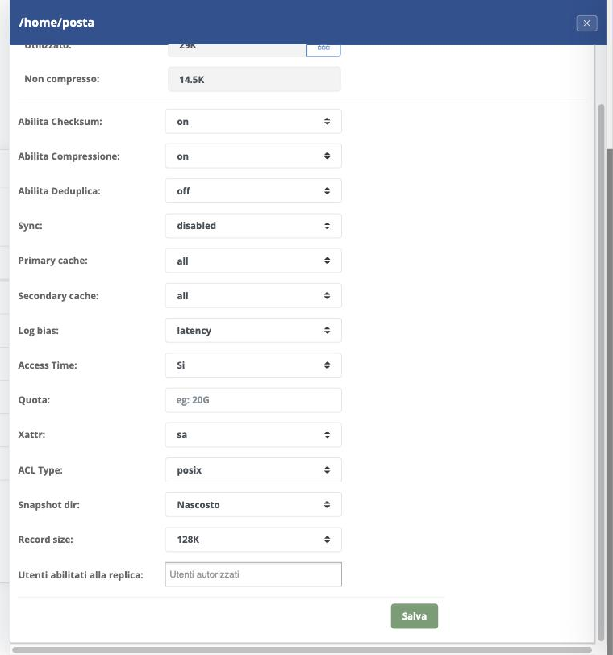613x655 pixels.
Task: Open the Xattr dropdown
Action: point(253,435)
